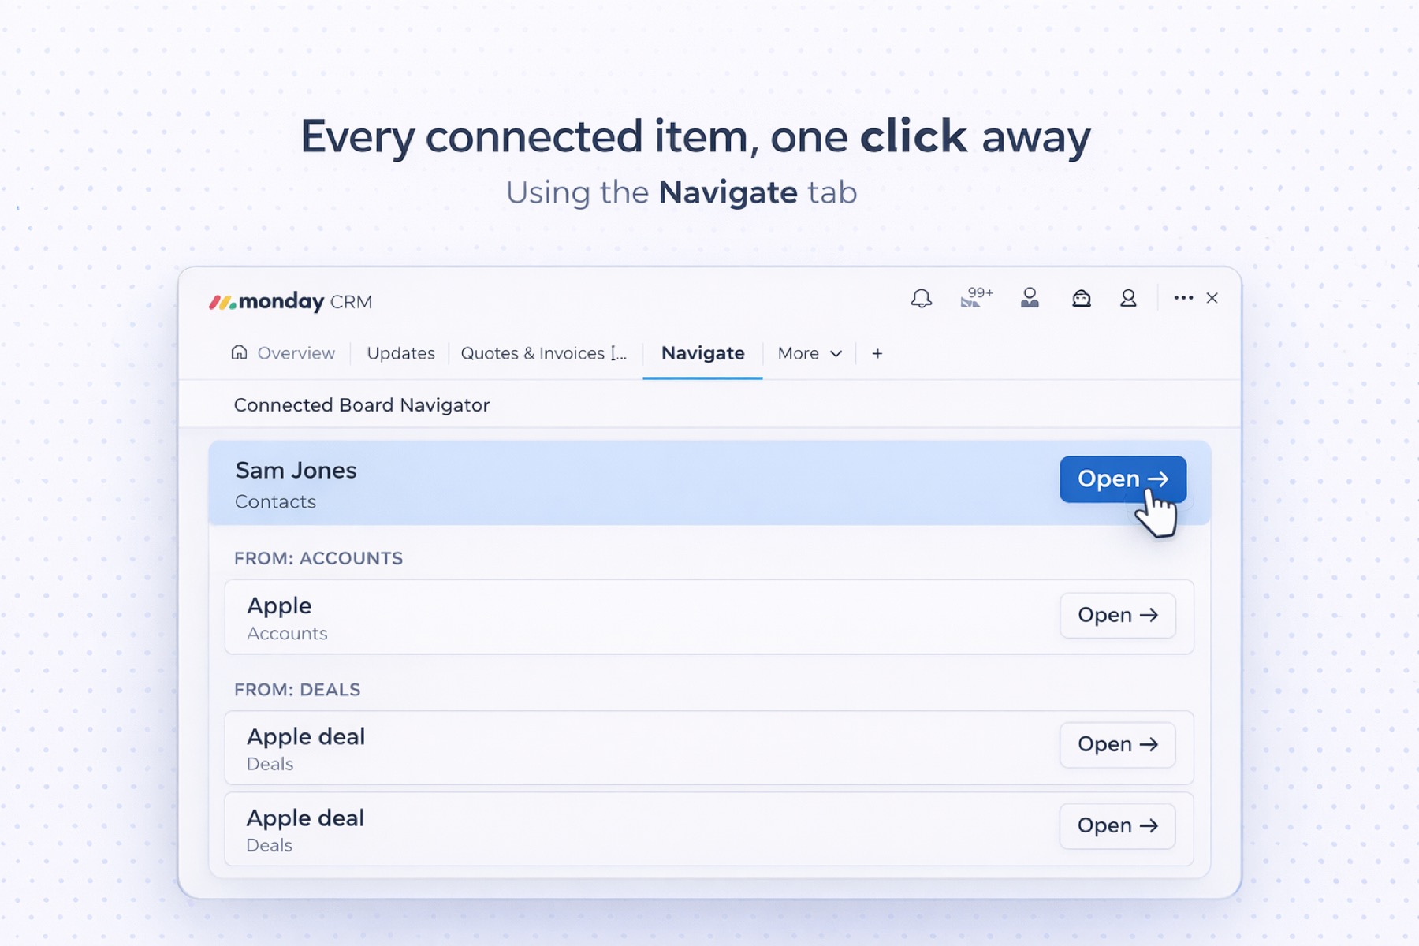
Task: Close the monday CRM panel
Action: (1212, 298)
